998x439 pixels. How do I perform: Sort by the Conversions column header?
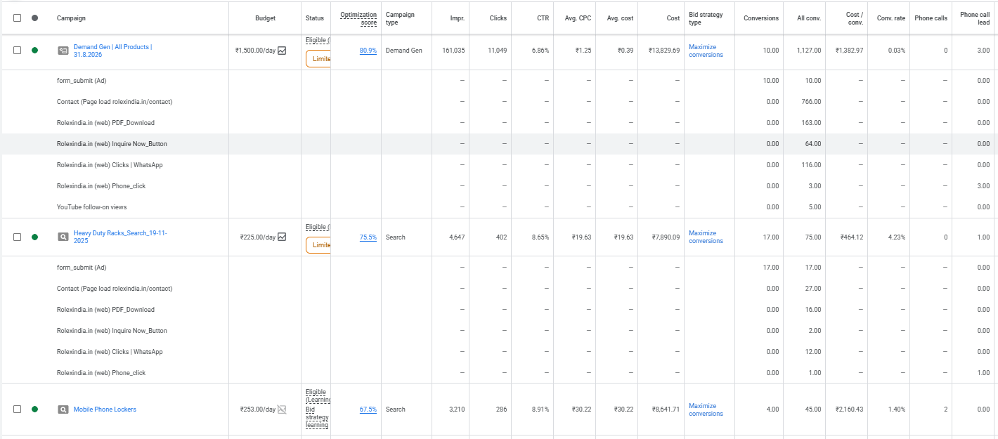[x=761, y=18]
